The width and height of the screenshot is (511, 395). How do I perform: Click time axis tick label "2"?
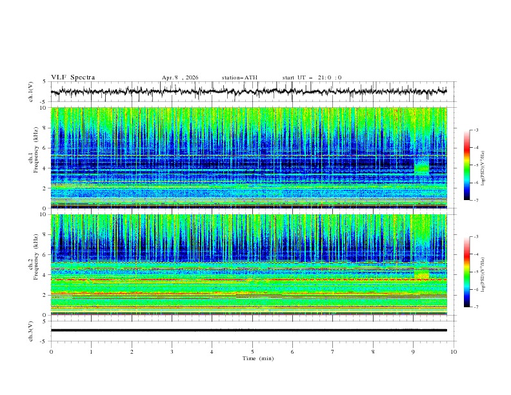pyautogui.click(x=132, y=352)
